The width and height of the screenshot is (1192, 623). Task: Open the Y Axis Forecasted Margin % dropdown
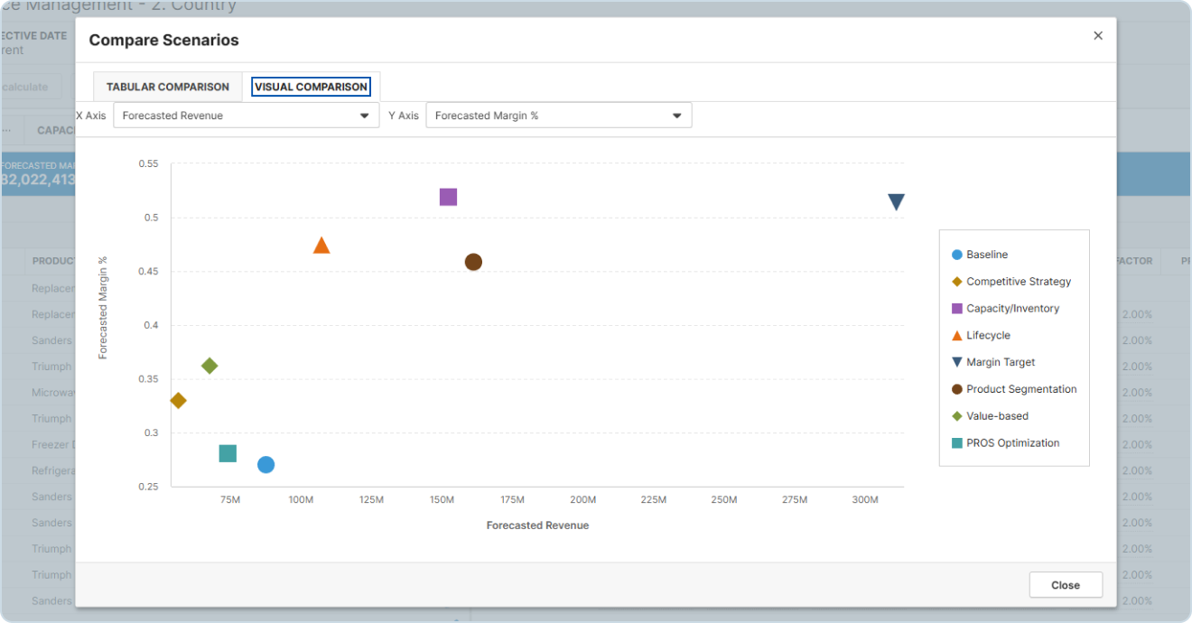558,116
